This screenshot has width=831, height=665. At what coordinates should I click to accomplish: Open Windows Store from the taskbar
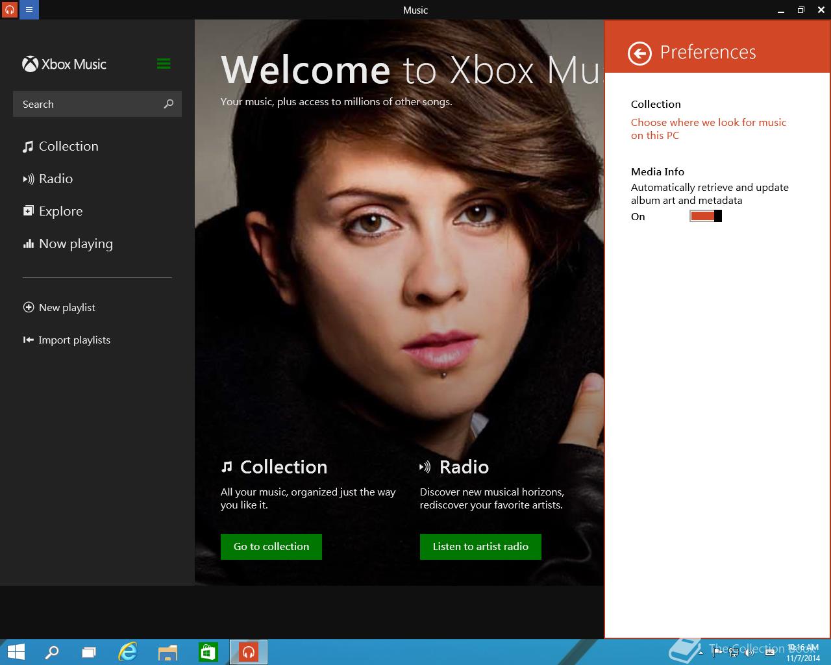(x=208, y=652)
